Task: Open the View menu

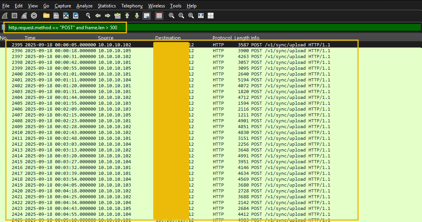Action: 33,5
